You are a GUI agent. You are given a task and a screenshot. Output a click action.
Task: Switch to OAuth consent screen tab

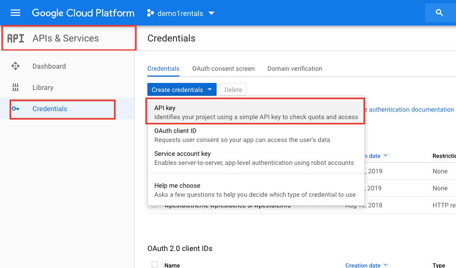pos(223,69)
